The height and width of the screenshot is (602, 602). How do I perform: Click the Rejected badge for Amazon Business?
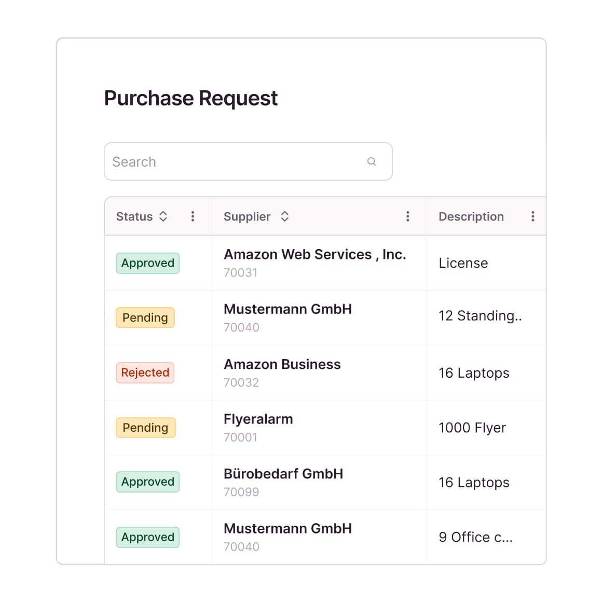[x=145, y=373]
